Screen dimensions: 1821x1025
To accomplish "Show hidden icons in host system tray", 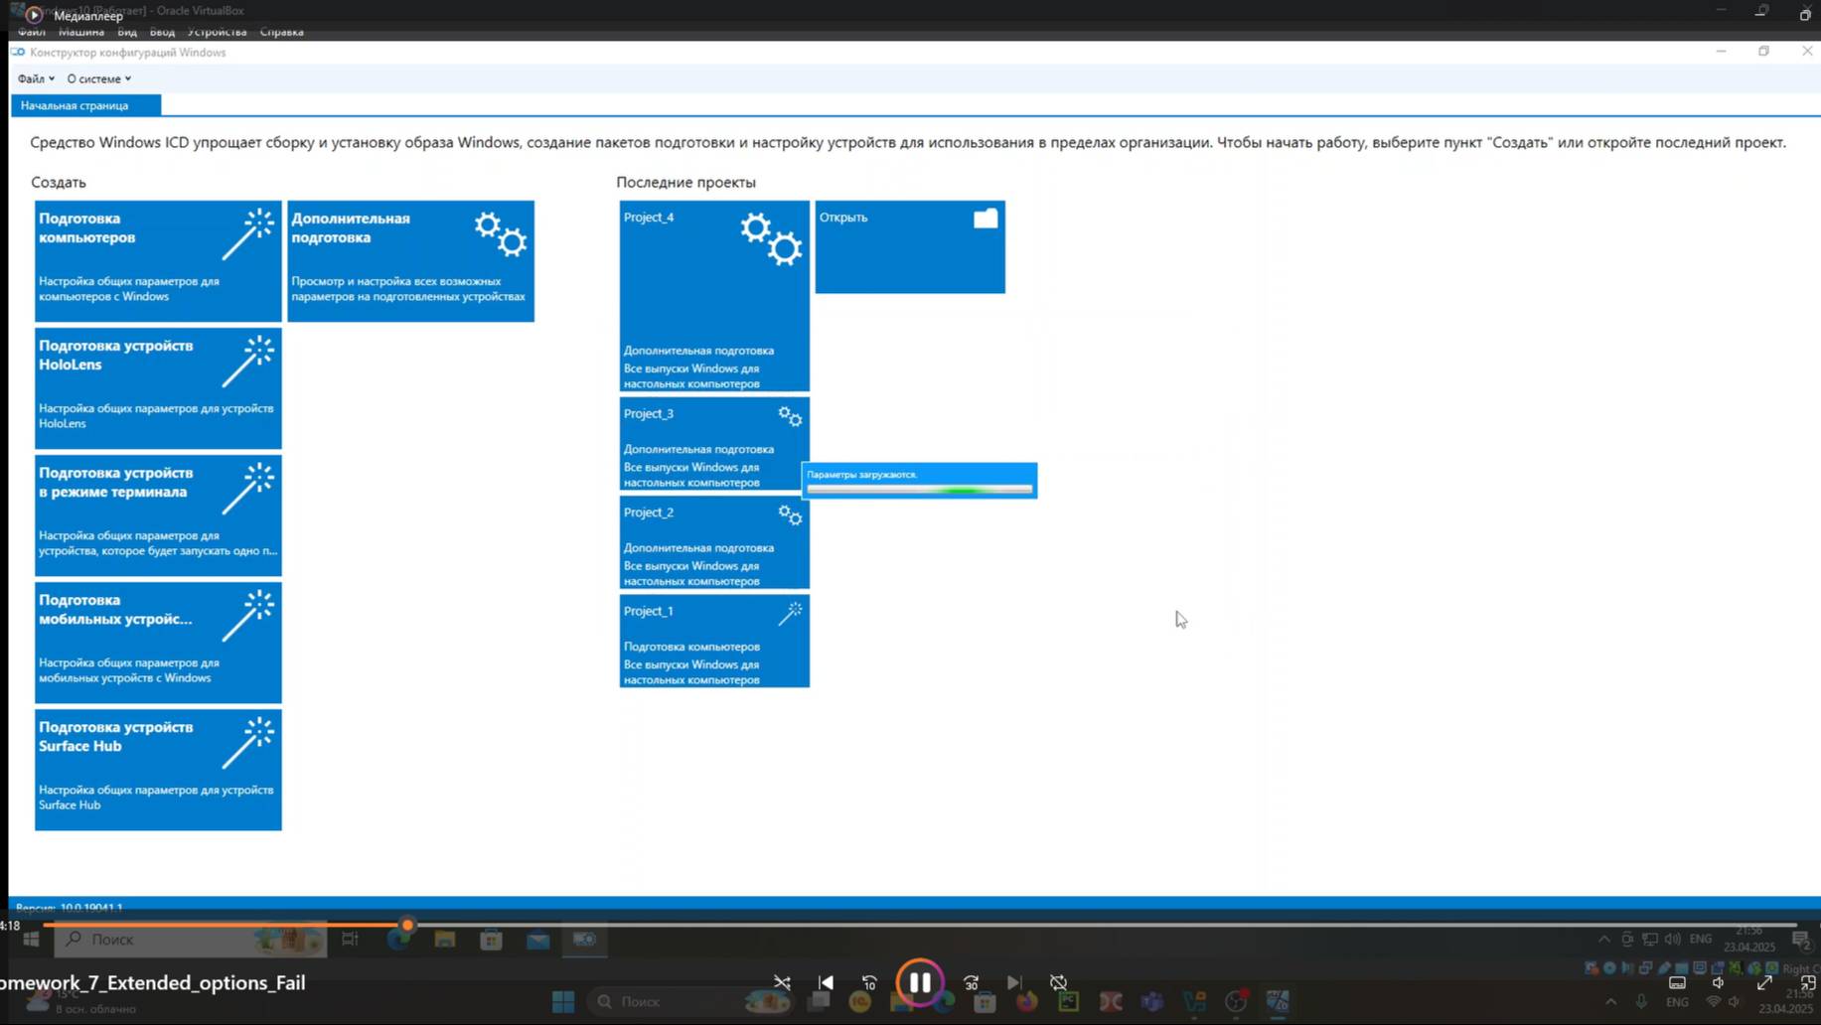I will (x=1610, y=1002).
